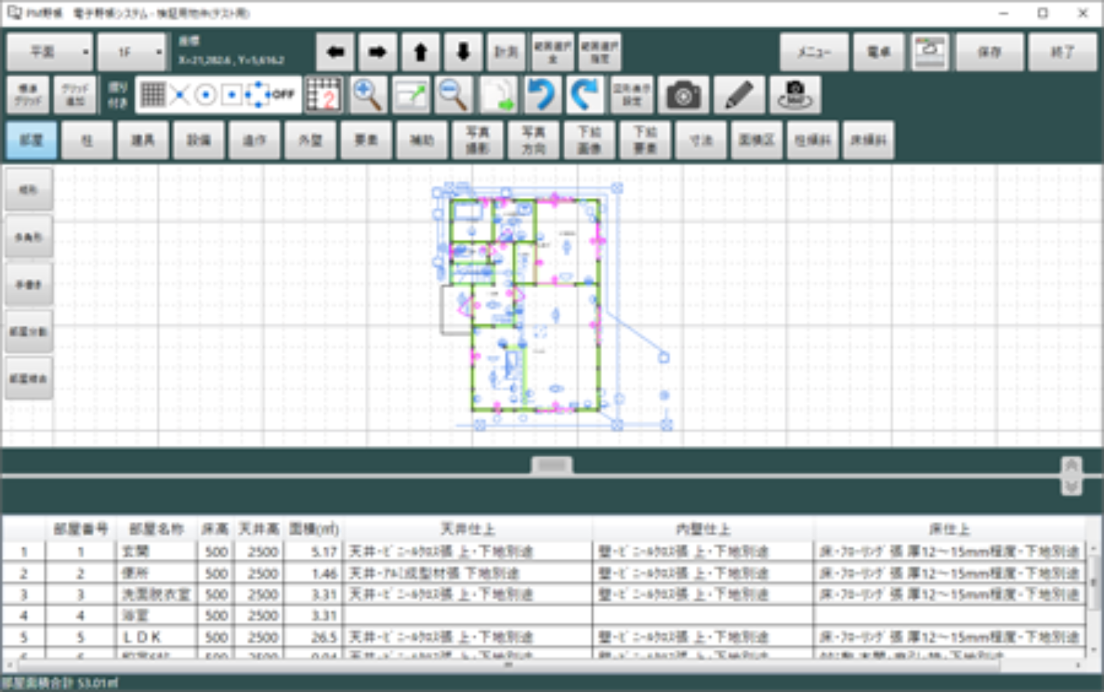Viewport: 1104px width, 692px height.
Task: Select the 写真撮影 tab
Action: point(477,140)
